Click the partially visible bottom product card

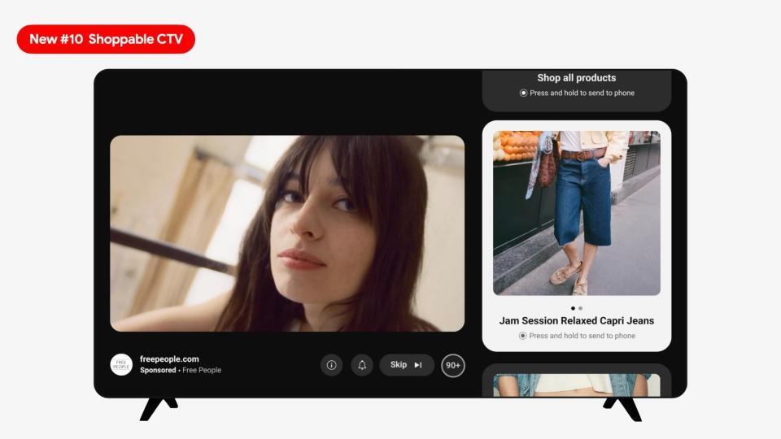point(577,380)
